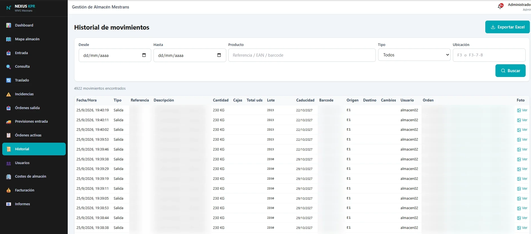This screenshot has width=531, height=234.
Task: Click the Caducidad column header
Action: [x=305, y=100]
